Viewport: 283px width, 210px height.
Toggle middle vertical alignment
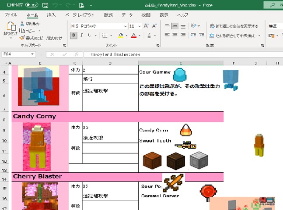(175, 26)
